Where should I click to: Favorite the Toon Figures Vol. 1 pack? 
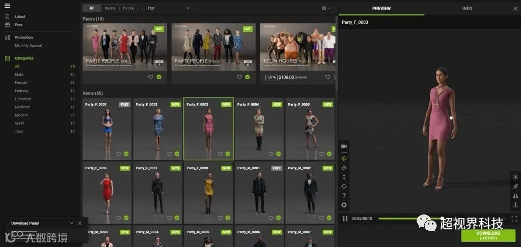[327, 77]
